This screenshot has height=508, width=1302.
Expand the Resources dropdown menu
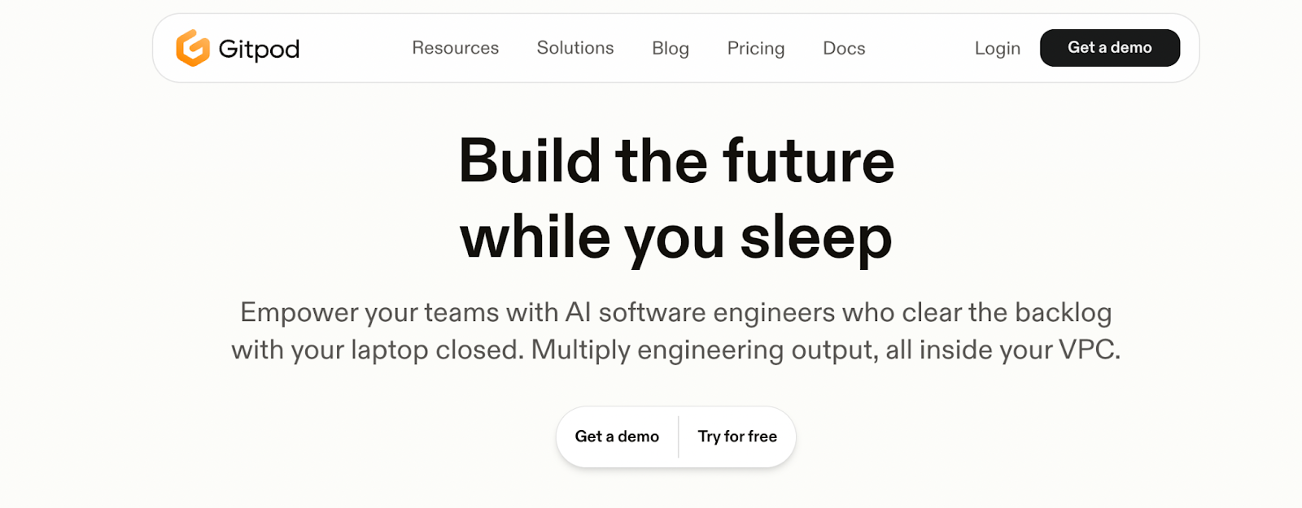456,49
